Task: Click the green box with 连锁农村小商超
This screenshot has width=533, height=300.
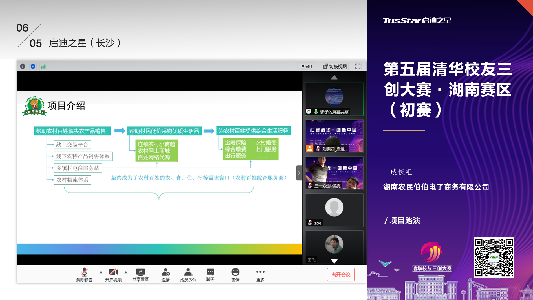Action: click(x=157, y=151)
